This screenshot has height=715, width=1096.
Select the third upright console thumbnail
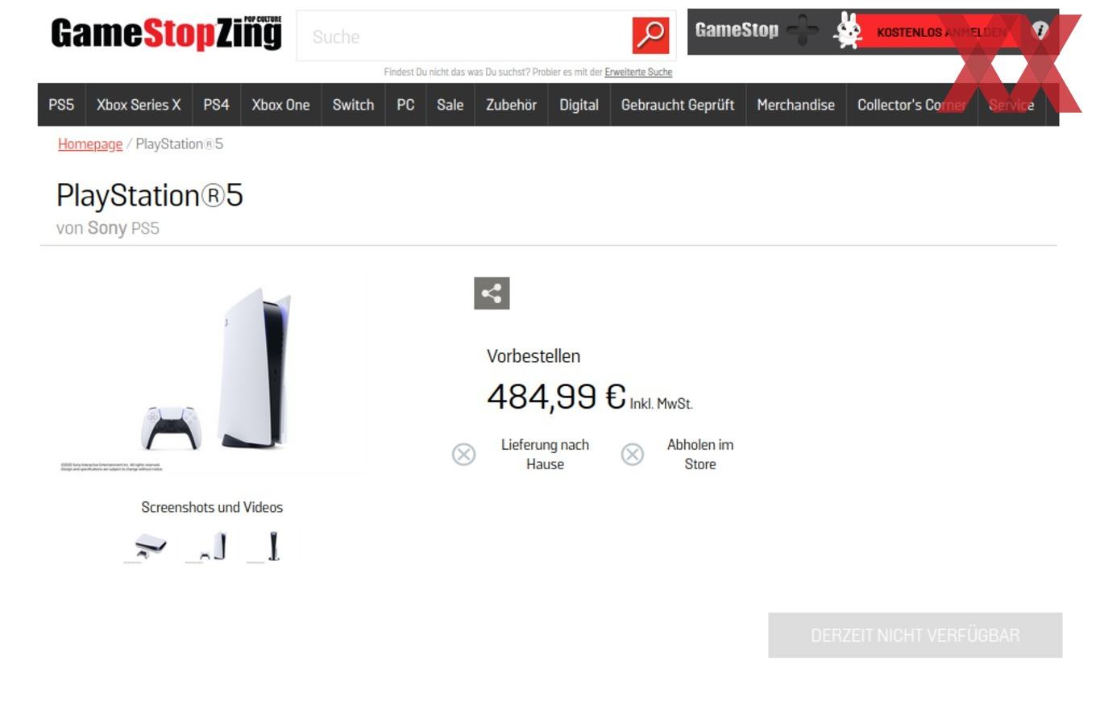[272, 547]
